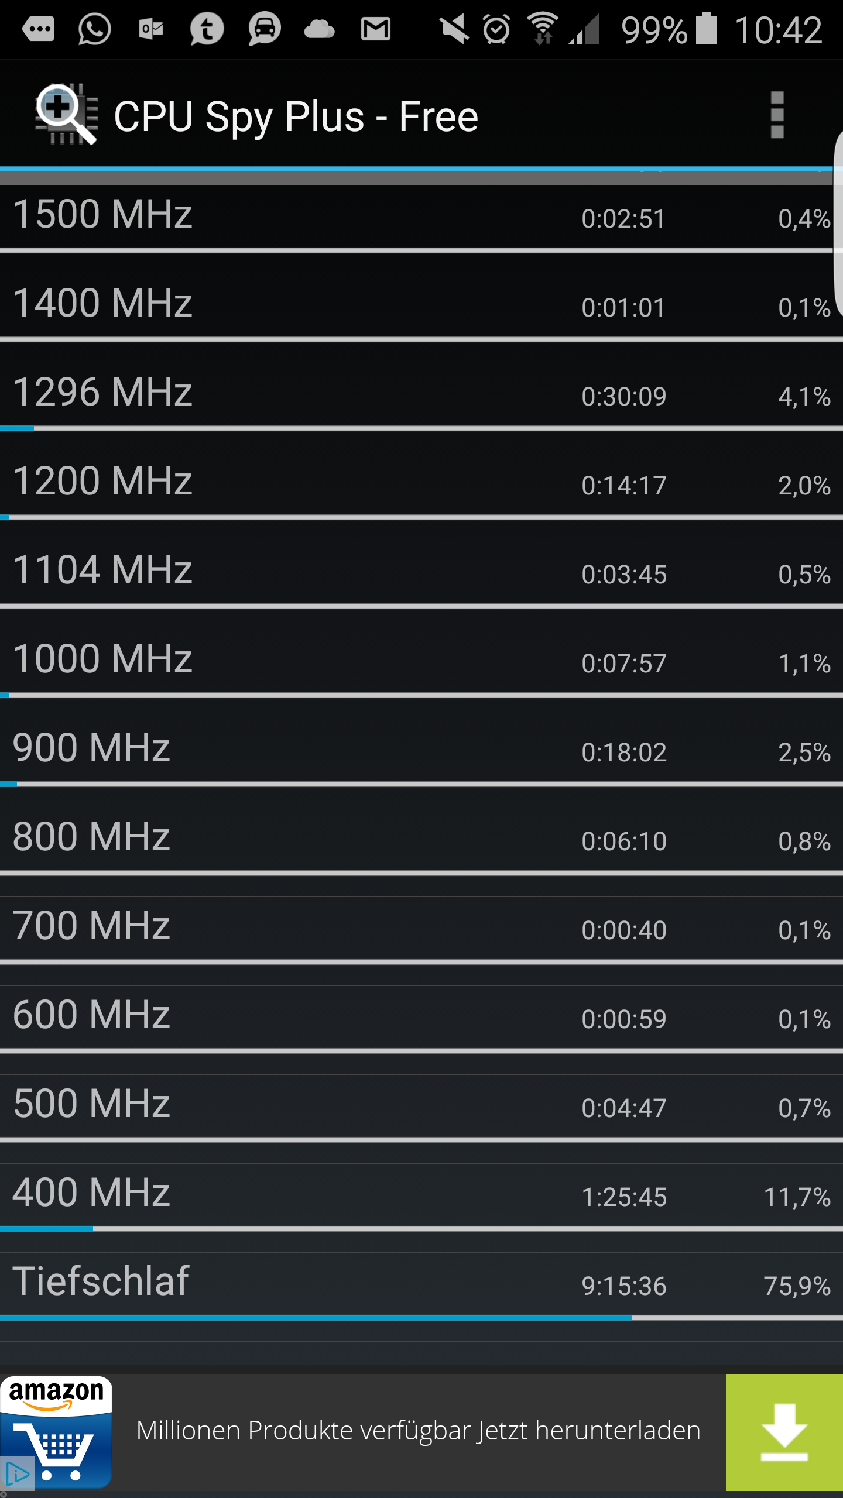Tap the Amazon shopping cart logo

click(x=56, y=1431)
